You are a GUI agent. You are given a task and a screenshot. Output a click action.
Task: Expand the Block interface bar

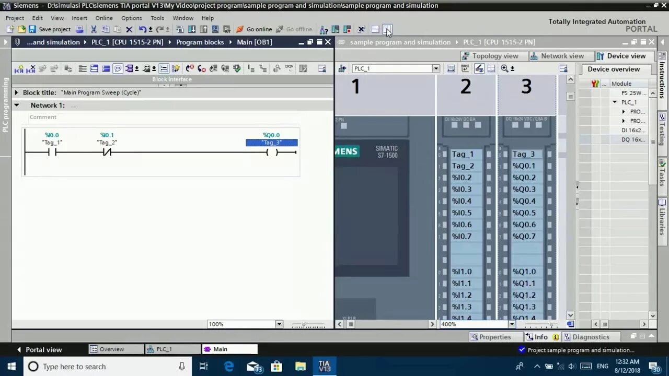[x=172, y=79]
